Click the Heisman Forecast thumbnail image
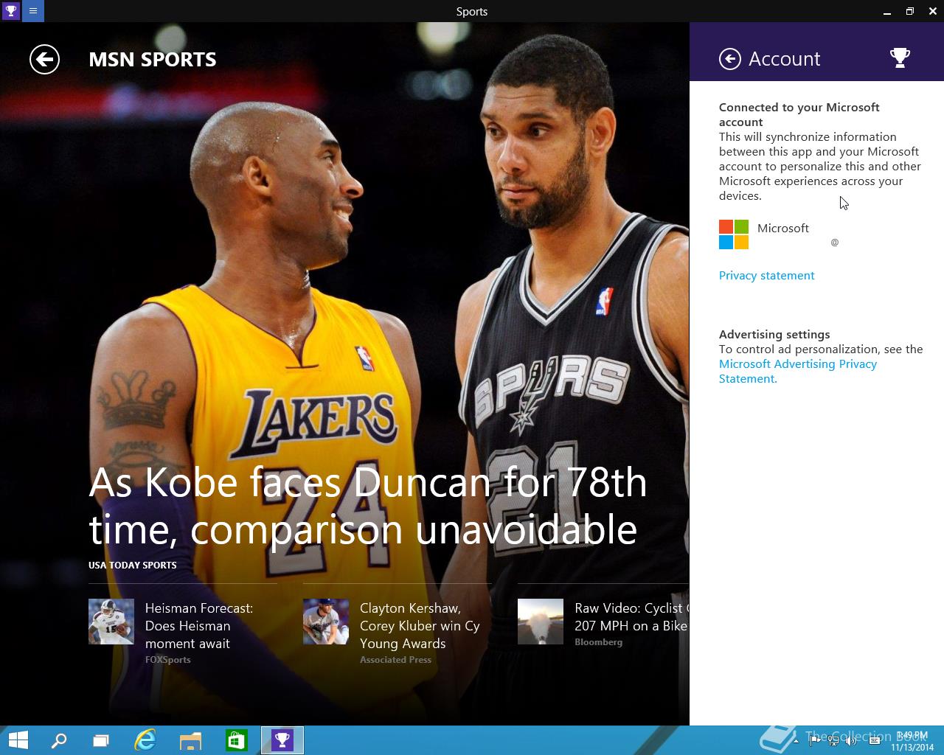944x755 pixels. click(x=111, y=622)
